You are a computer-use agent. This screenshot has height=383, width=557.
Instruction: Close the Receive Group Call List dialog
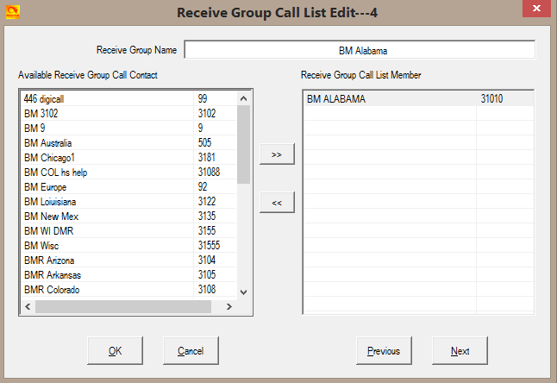pyautogui.click(x=534, y=13)
